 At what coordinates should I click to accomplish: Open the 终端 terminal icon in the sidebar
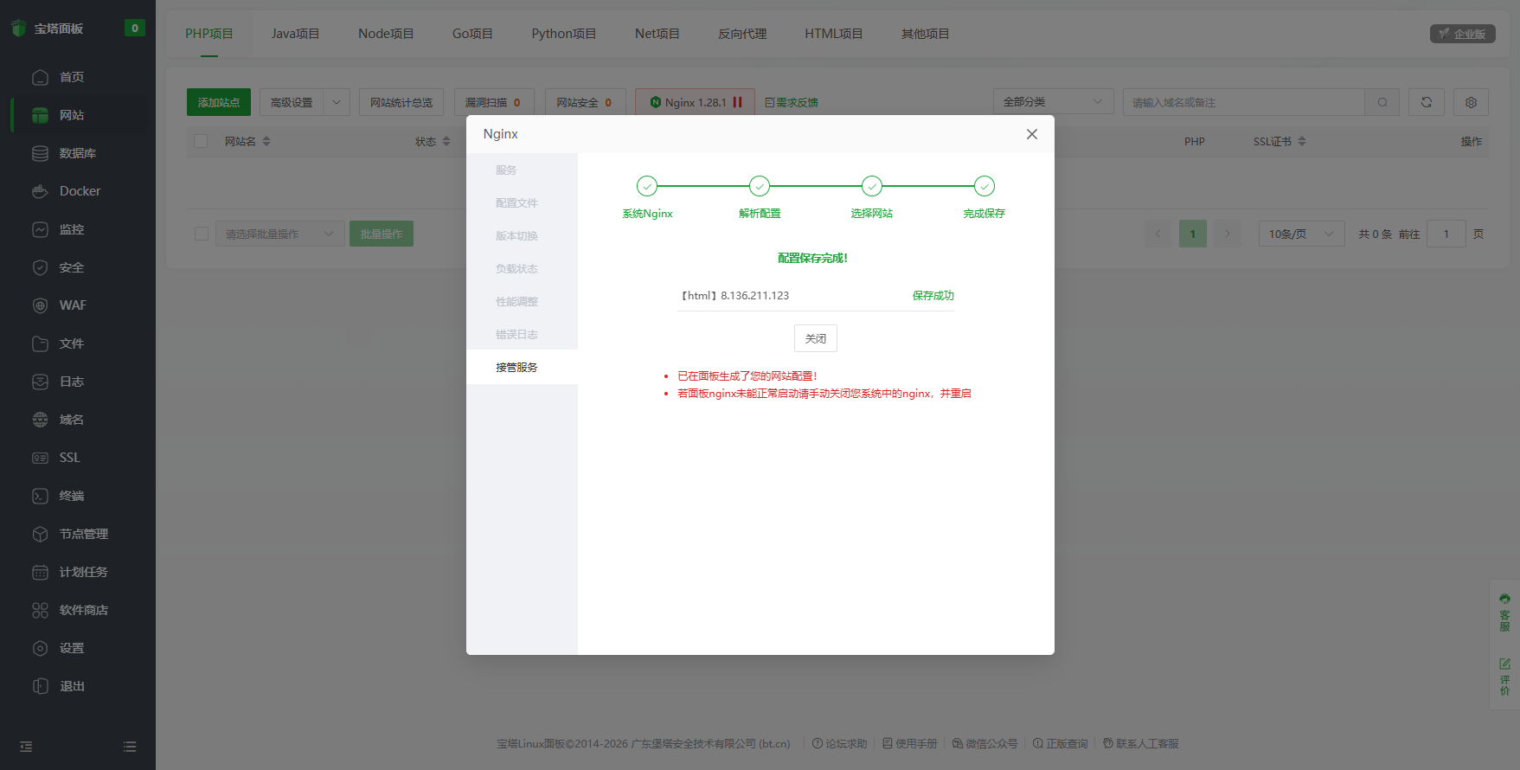tap(40, 496)
